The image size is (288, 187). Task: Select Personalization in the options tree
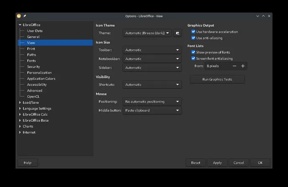point(39,73)
